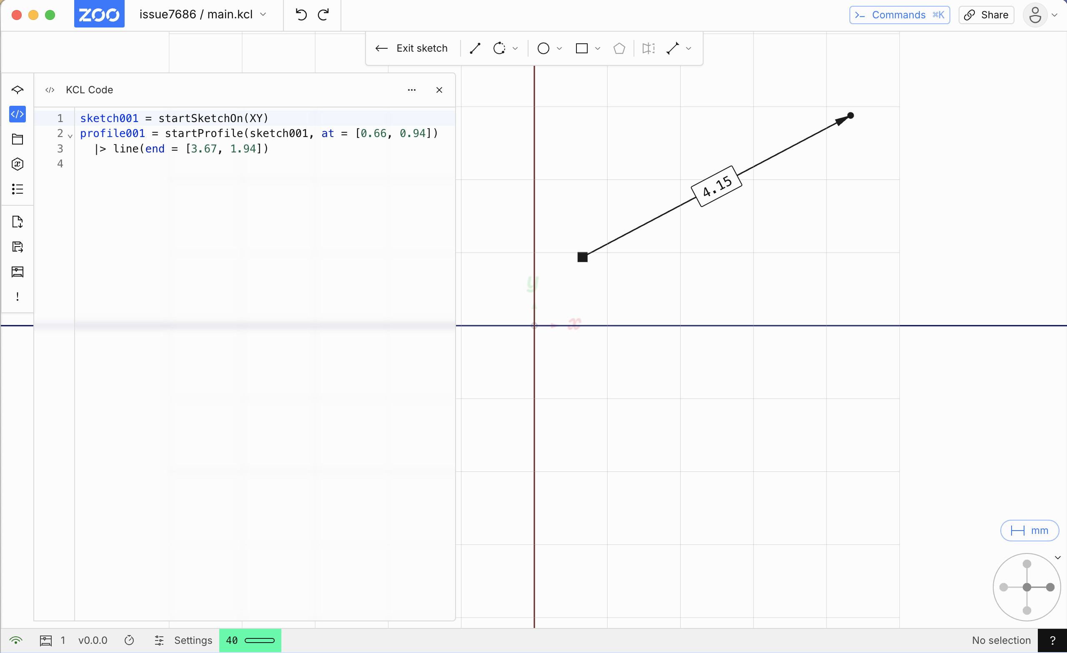The image size is (1067, 653).
Task: Click the Zoo logo home button
Action: (99, 14)
